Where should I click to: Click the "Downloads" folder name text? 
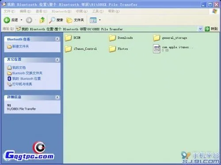(x=125, y=38)
